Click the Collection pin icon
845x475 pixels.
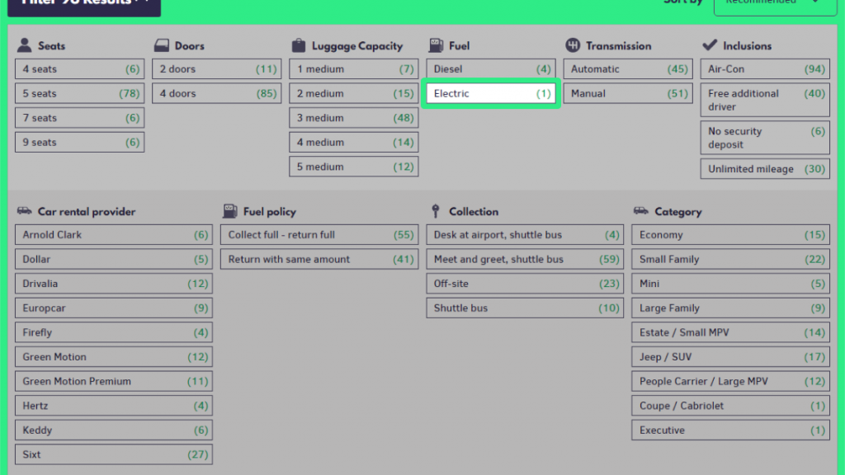pos(435,211)
